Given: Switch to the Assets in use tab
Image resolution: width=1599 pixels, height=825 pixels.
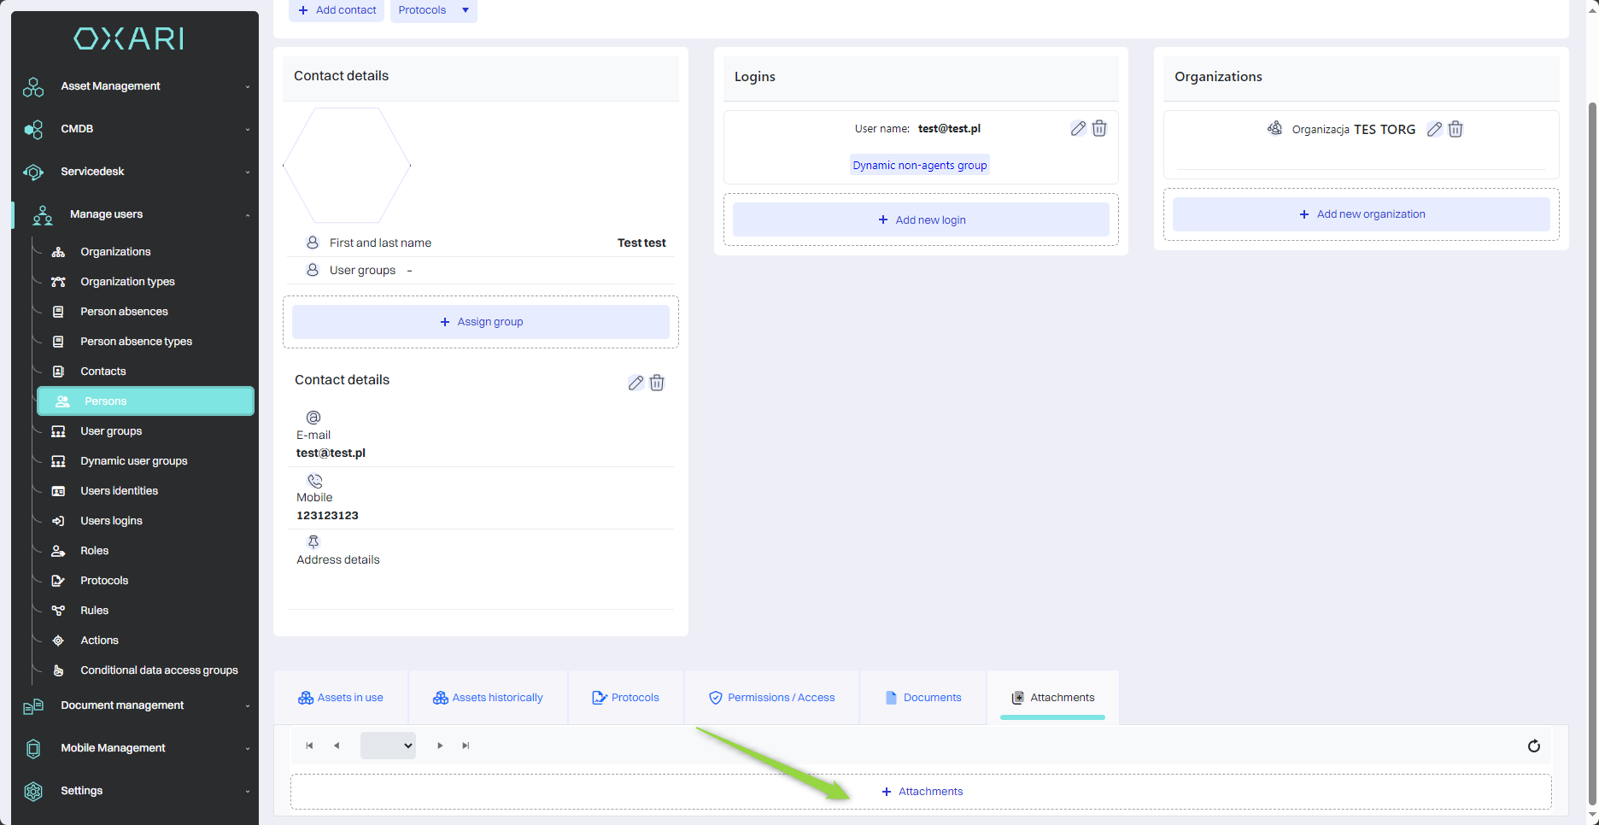Looking at the screenshot, I should [341, 698].
